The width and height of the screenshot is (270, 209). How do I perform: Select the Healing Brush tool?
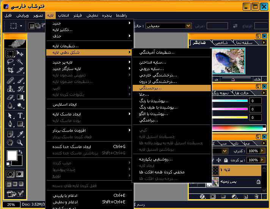pos(10,80)
